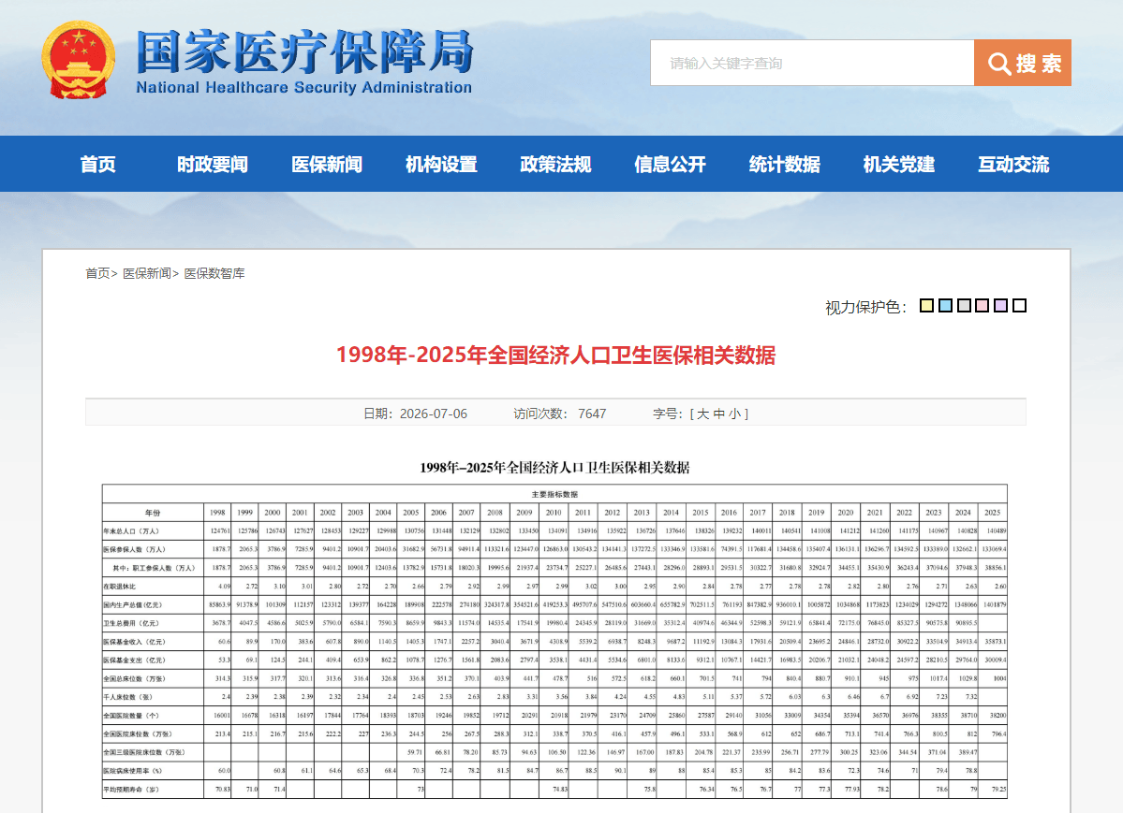1123x813 pixels.
Task: Choose the blue eye-protection color swatch
Action: [945, 306]
